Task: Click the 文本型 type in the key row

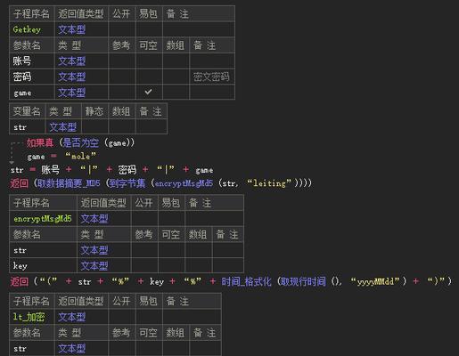Action: click(x=94, y=266)
